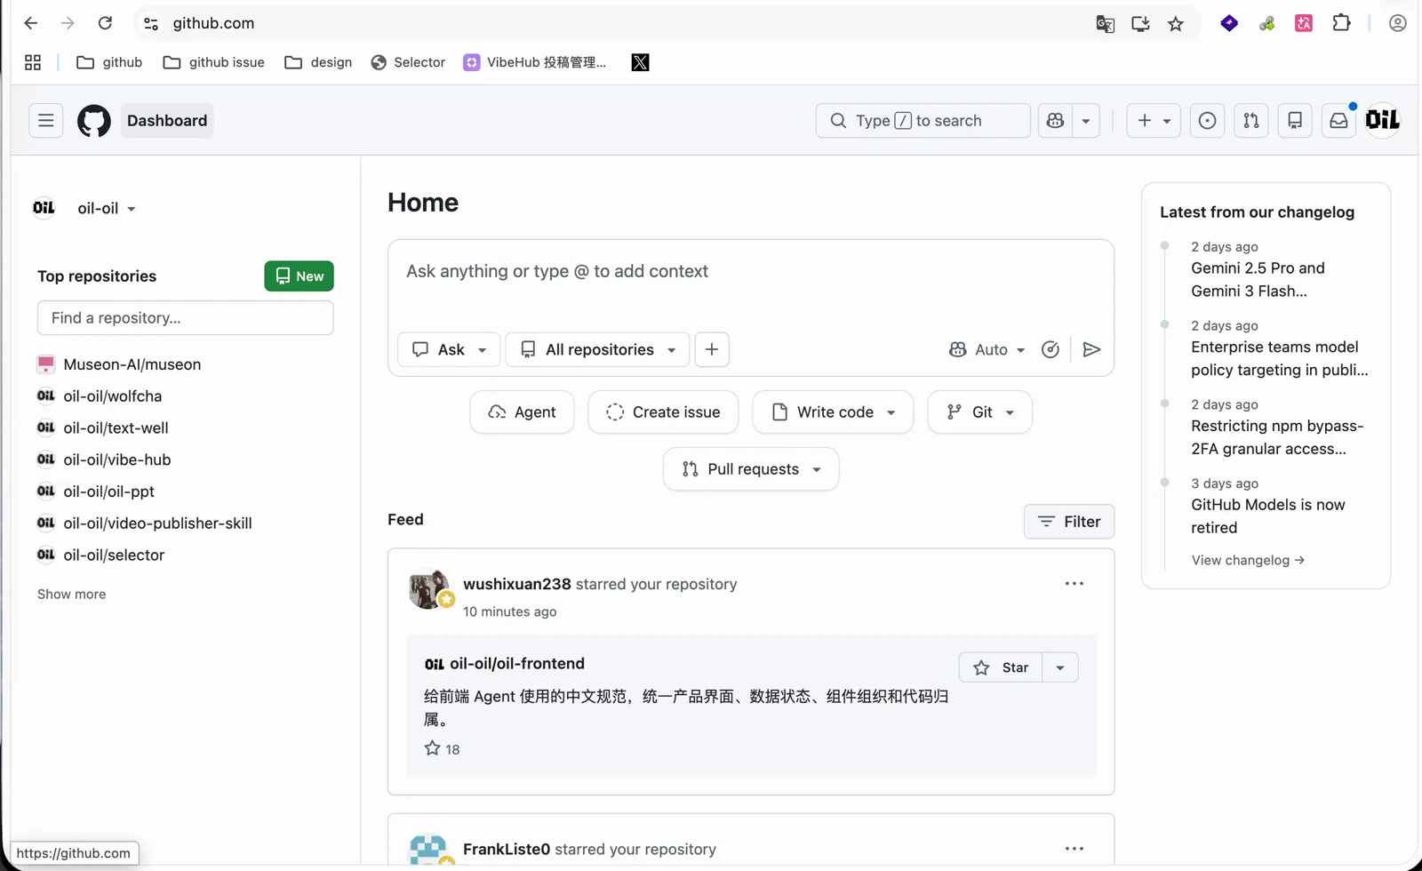1422x871 pixels.
Task: Open the Ask mode dropdown
Action: [x=449, y=349]
